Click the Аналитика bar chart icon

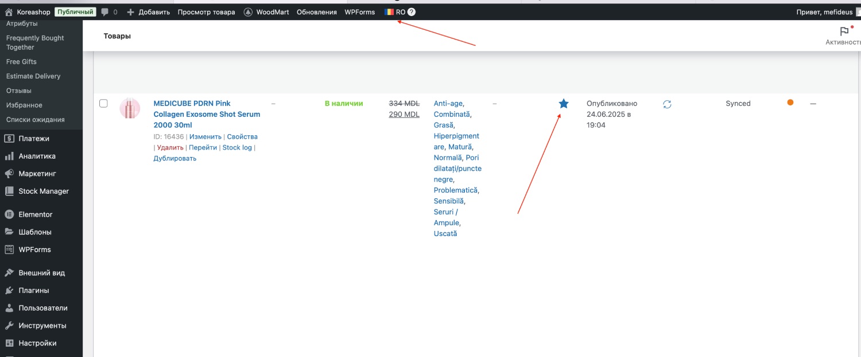9,156
